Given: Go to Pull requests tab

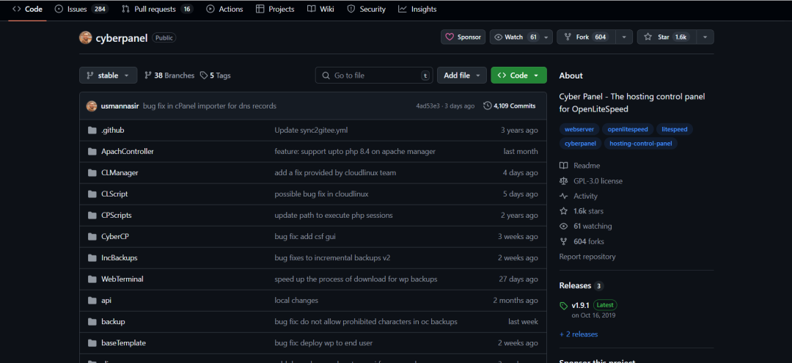Looking at the screenshot, I should click(x=157, y=9).
